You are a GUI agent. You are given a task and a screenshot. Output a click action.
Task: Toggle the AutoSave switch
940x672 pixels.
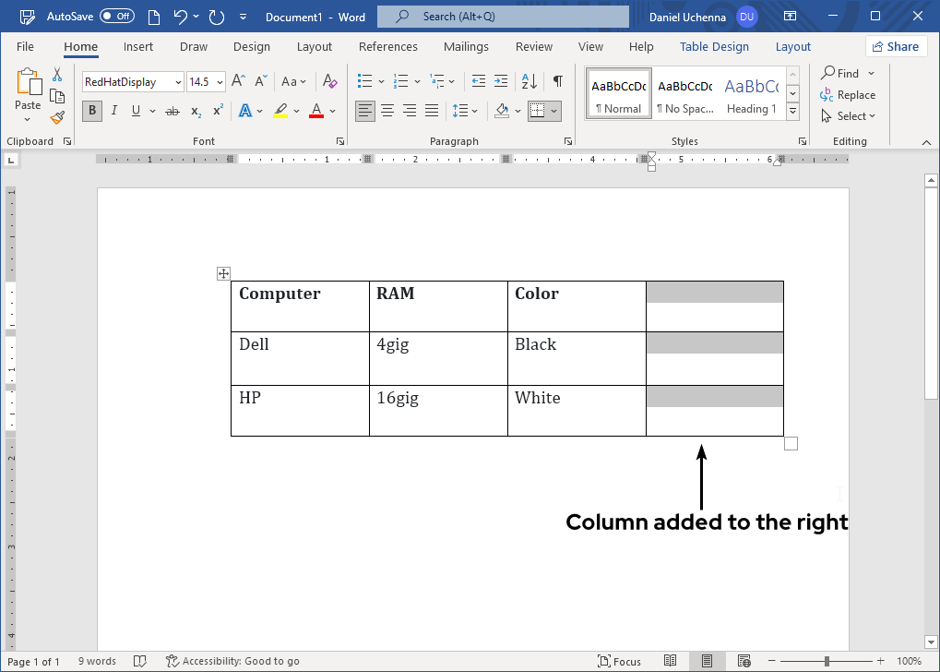point(116,17)
